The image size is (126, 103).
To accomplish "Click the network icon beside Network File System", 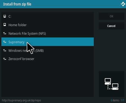I will pyautogui.click(x=5, y=33).
